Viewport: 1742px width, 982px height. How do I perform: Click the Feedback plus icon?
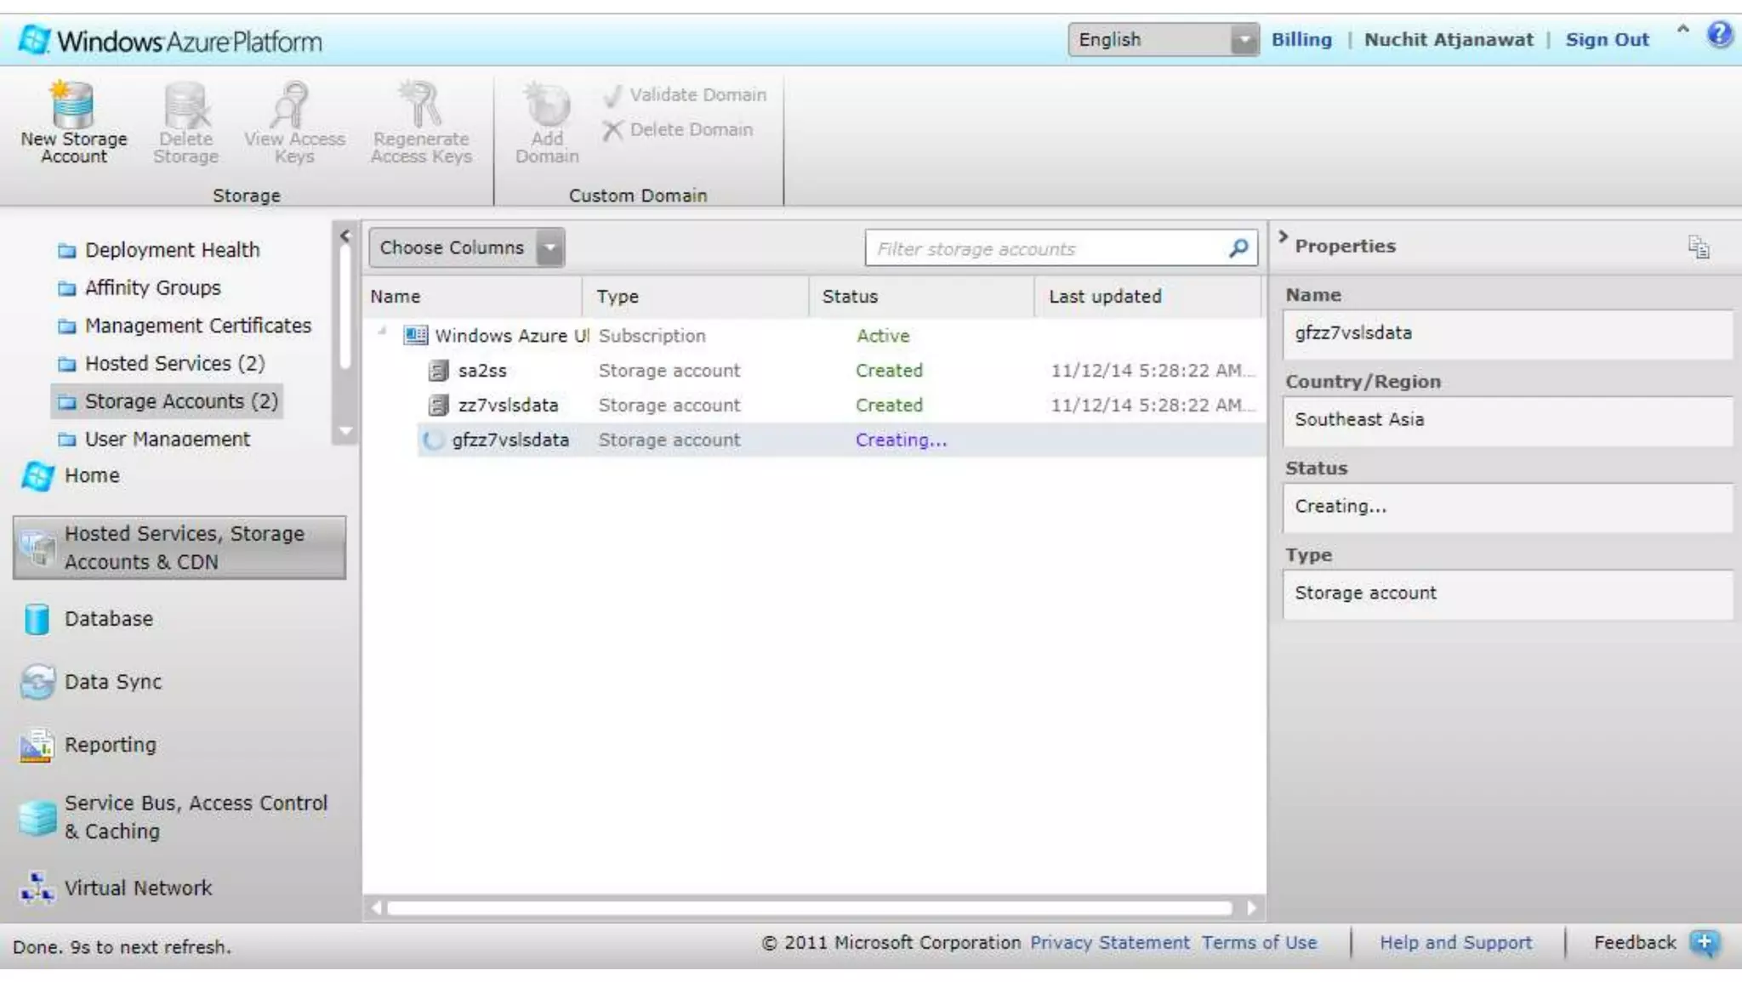(1705, 942)
